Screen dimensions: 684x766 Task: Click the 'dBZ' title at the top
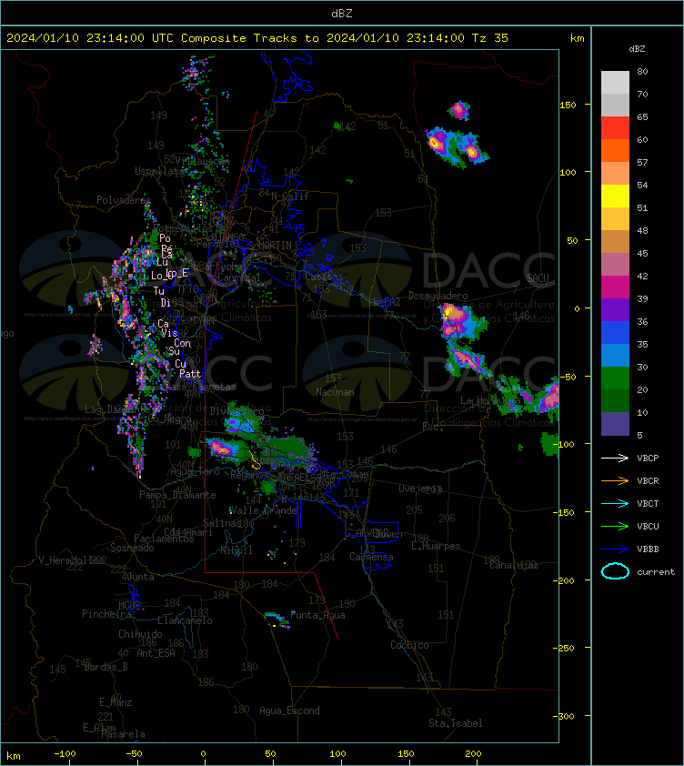tap(341, 14)
